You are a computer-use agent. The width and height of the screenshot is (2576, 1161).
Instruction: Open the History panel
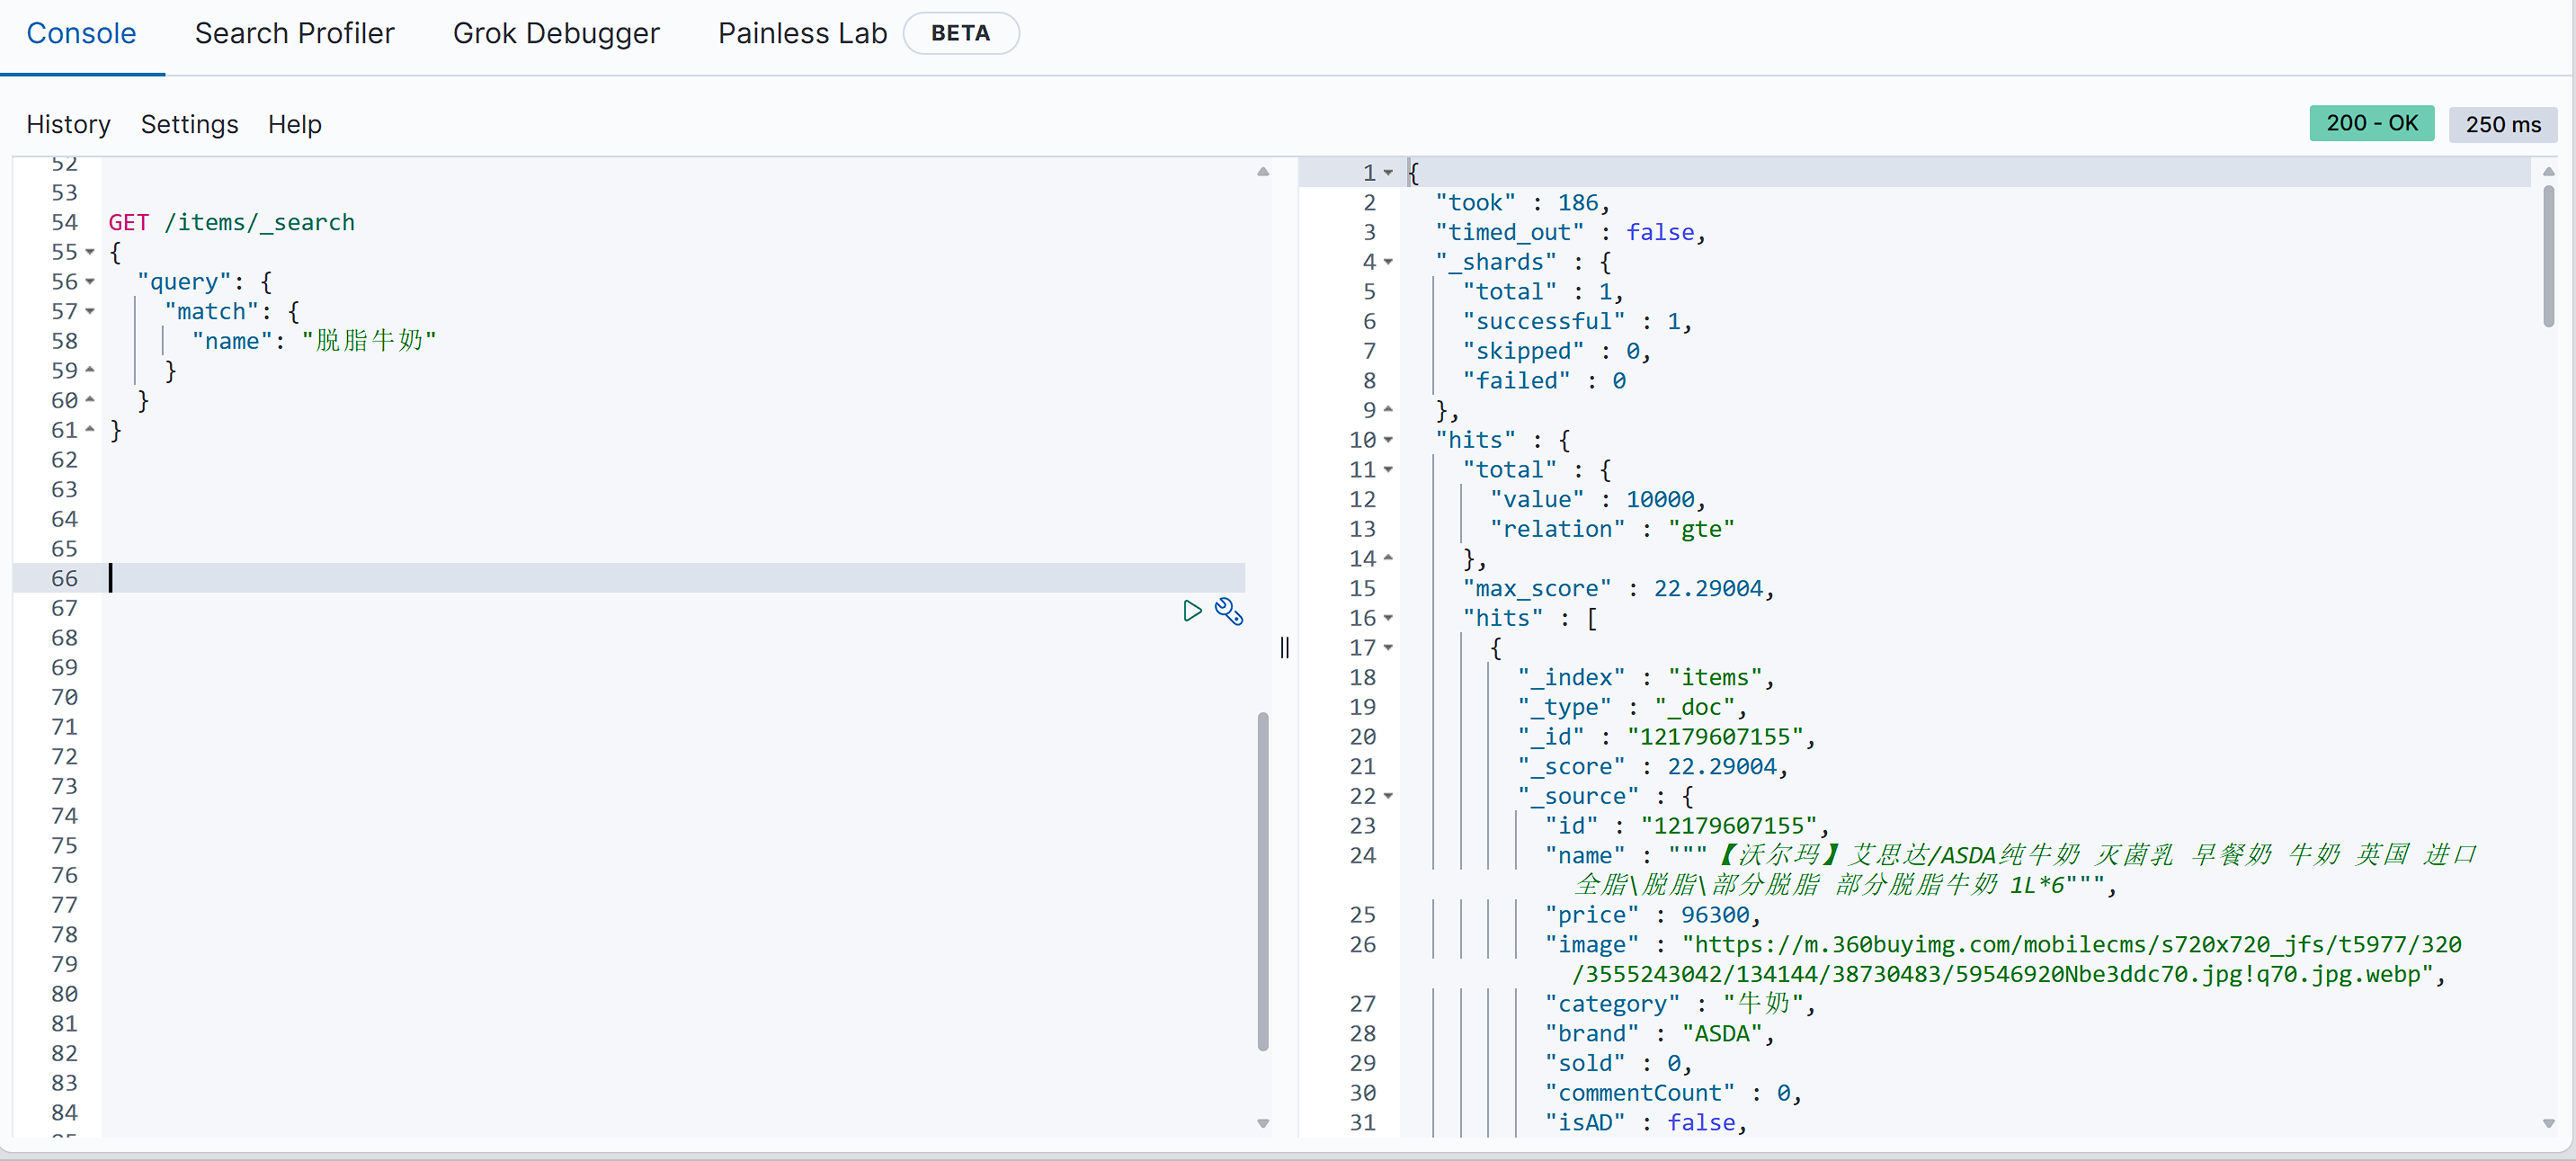coord(68,124)
